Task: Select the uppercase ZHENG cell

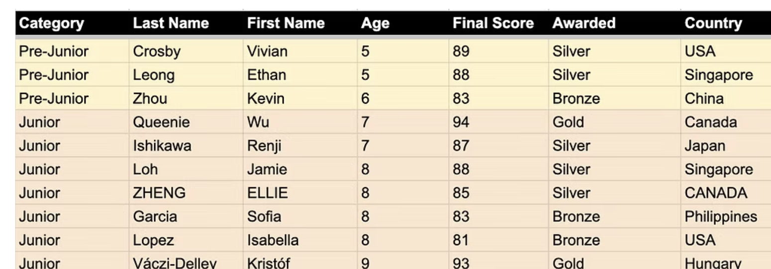Action: [x=159, y=193]
